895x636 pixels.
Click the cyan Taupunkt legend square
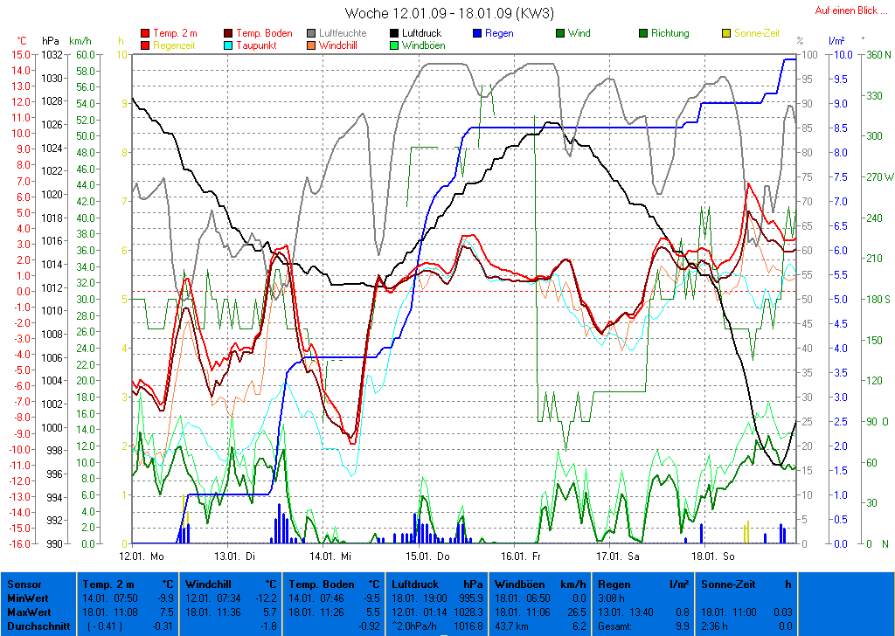click(x=229, y=45)
